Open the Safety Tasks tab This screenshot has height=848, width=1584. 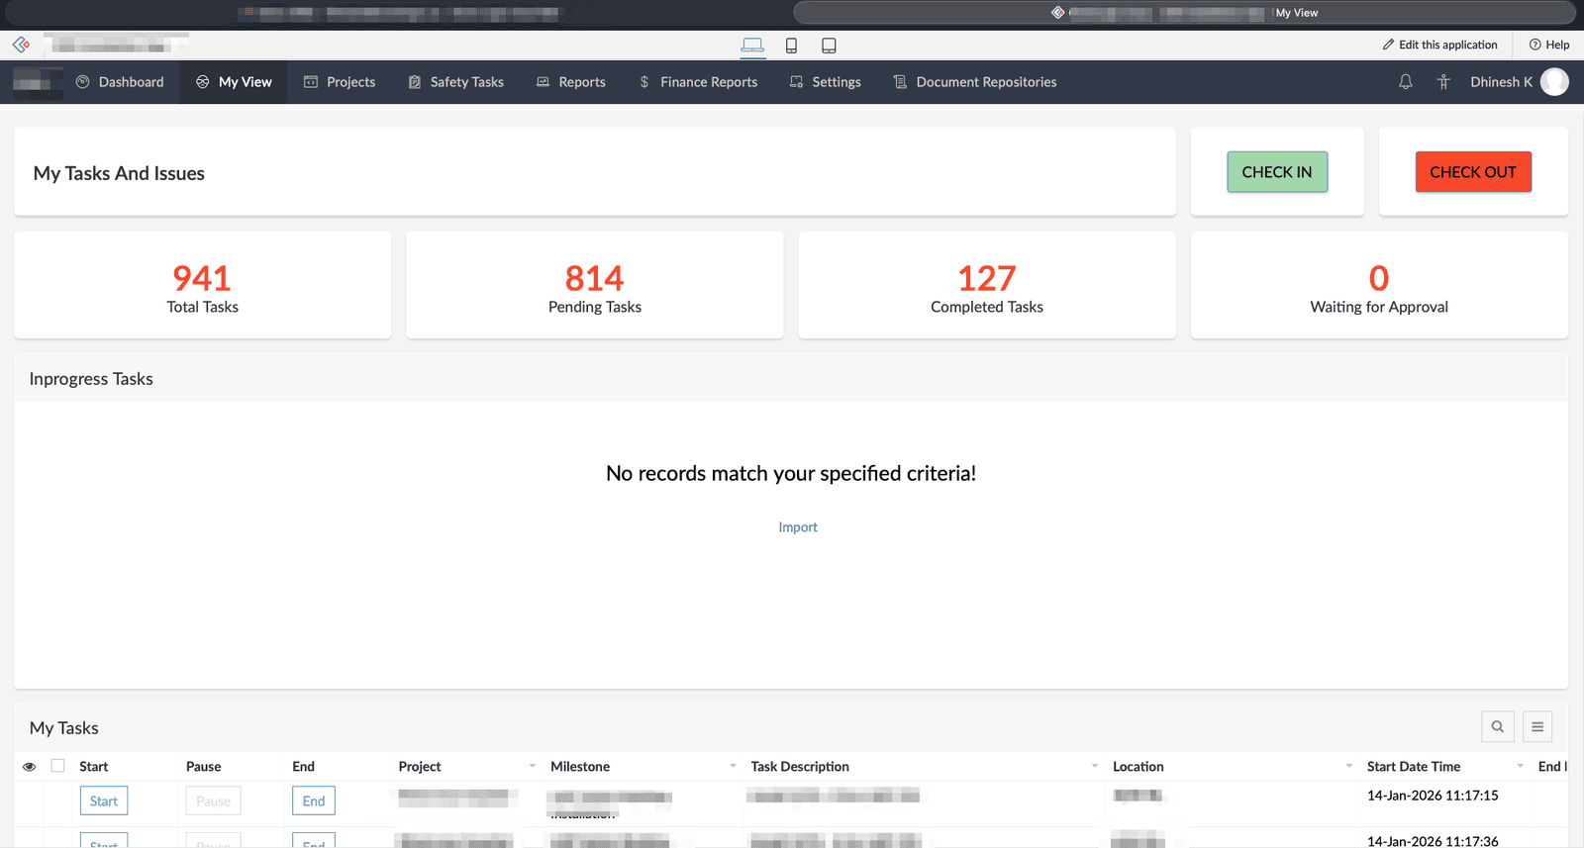456,82
